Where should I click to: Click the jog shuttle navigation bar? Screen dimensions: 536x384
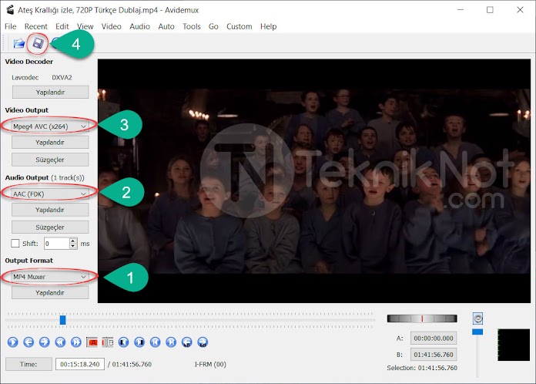click(422, 318)
